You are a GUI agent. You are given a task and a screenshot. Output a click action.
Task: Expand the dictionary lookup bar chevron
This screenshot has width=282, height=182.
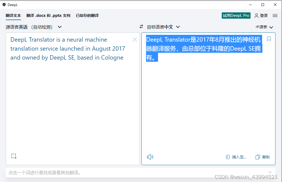(x=270, y=172)
